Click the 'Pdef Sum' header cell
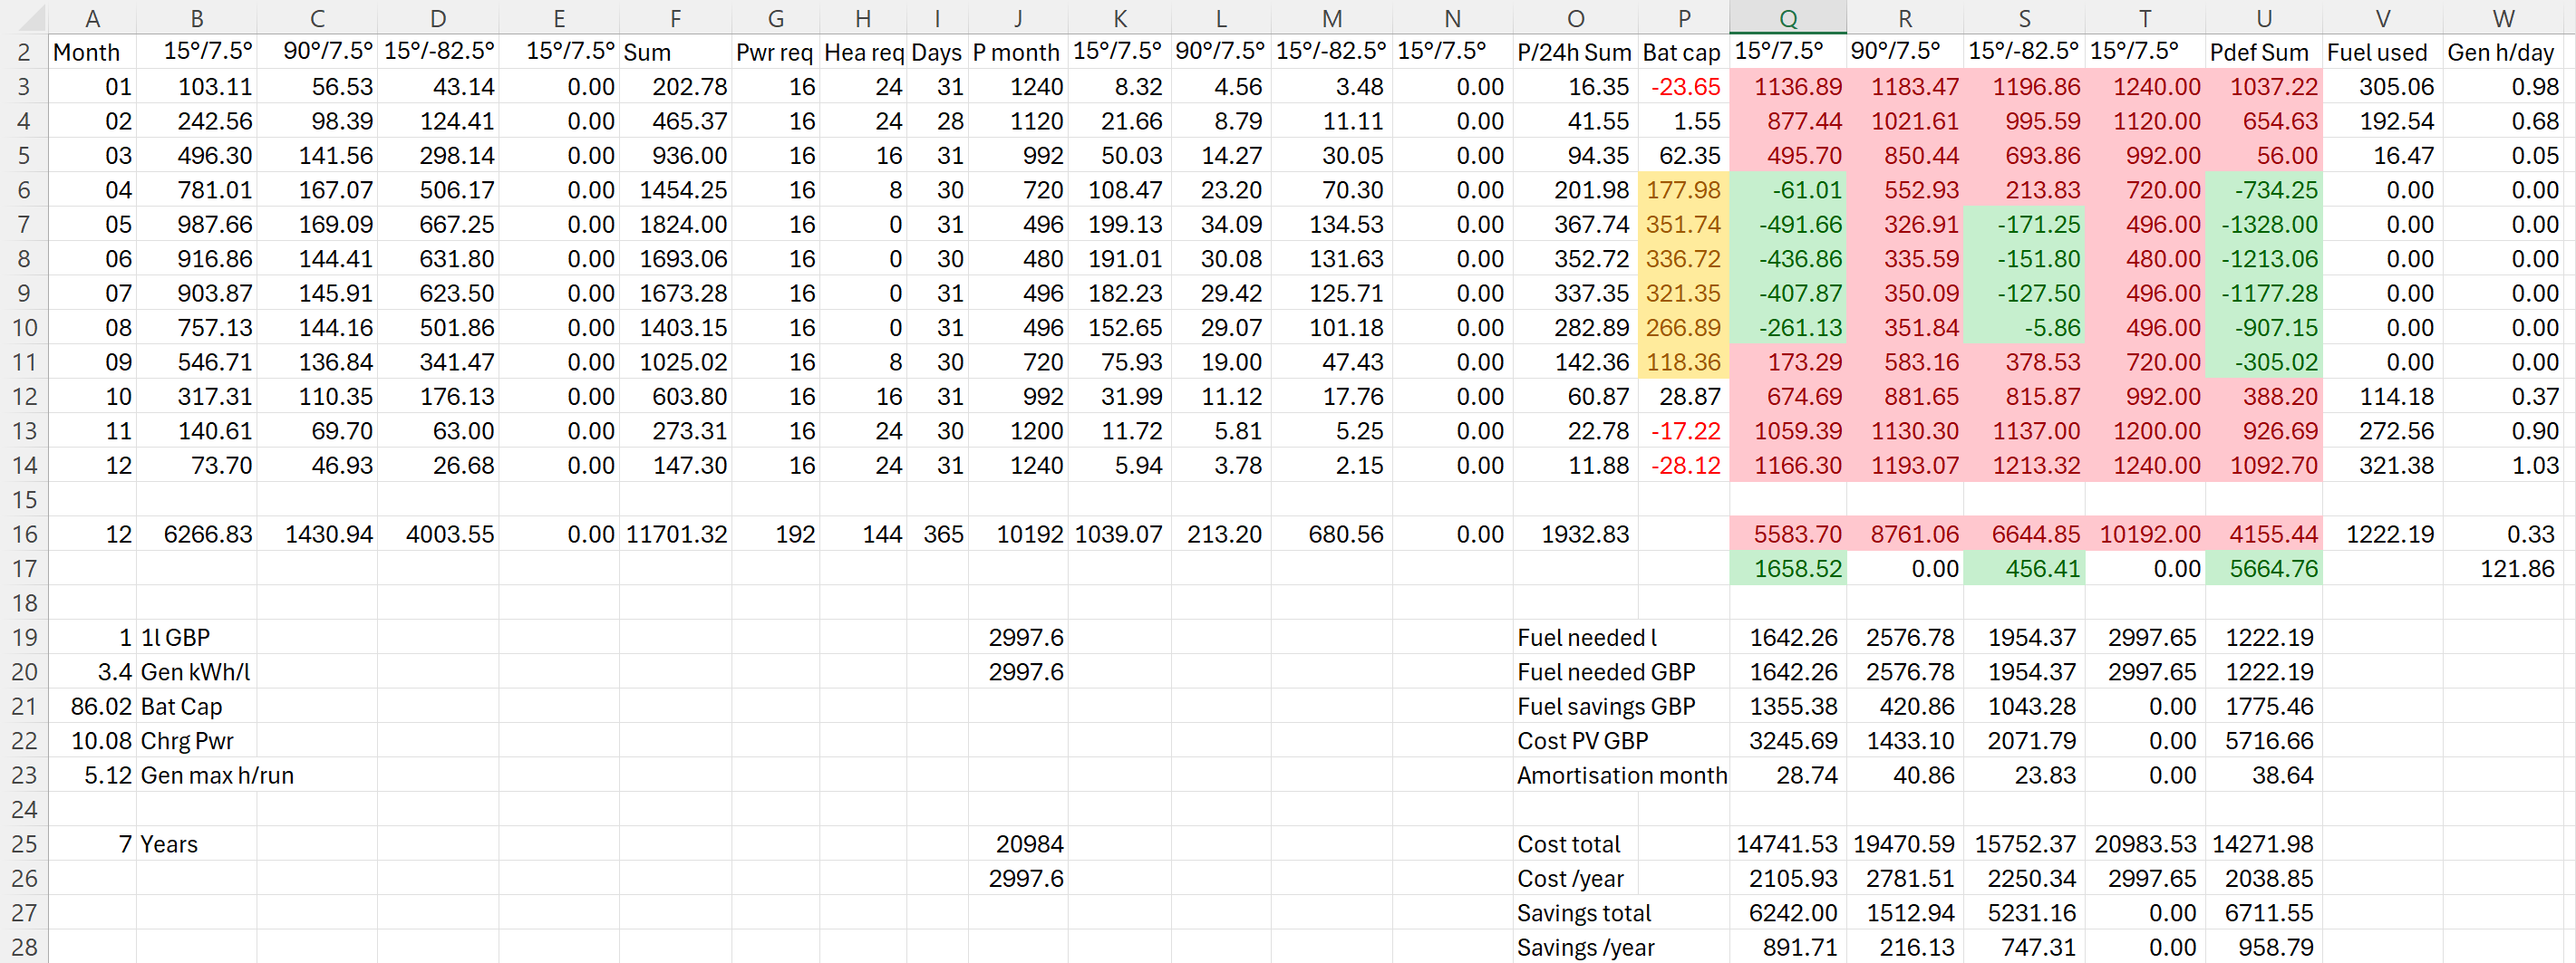 click(2262, 53)
